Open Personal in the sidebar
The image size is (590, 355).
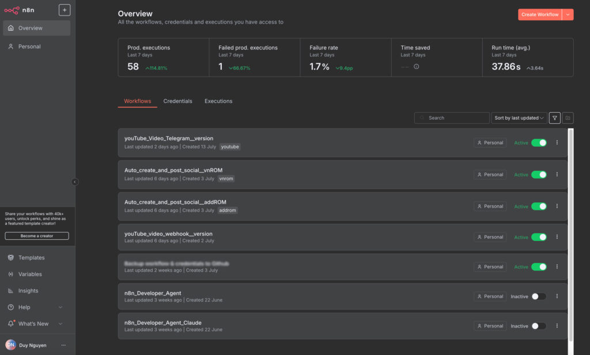(x=36, y=47)
